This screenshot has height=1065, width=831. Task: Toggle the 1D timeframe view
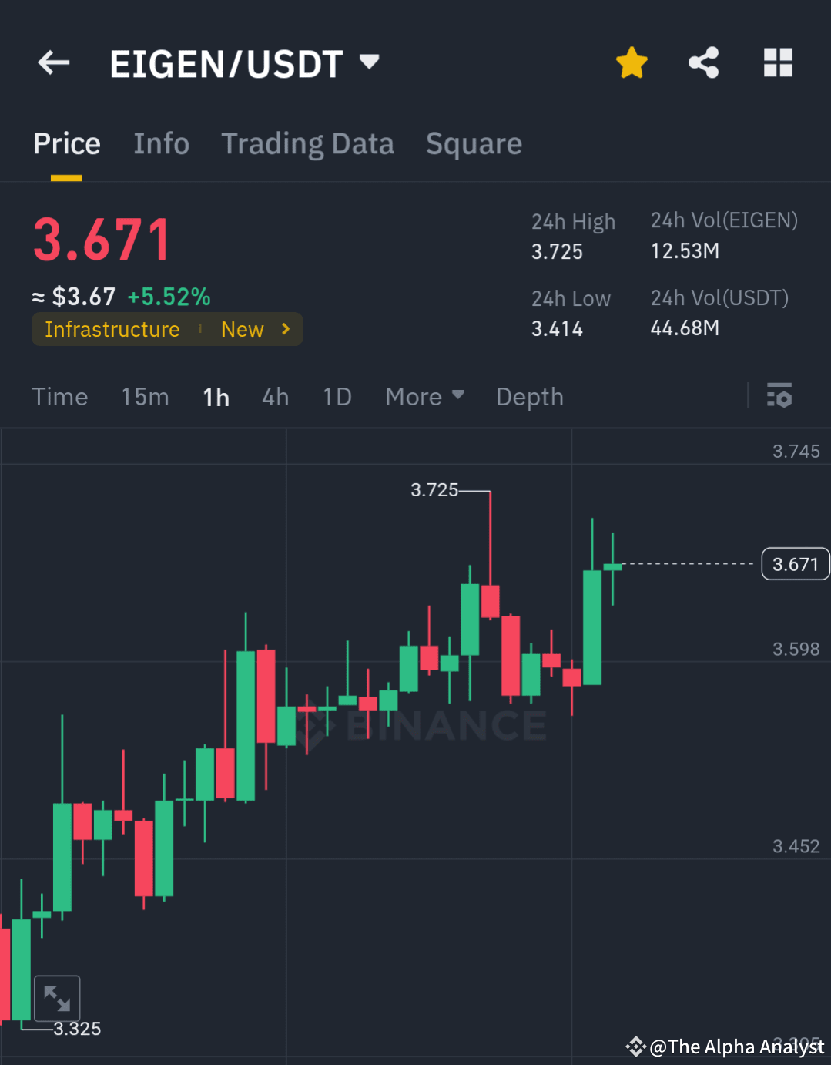337,396
